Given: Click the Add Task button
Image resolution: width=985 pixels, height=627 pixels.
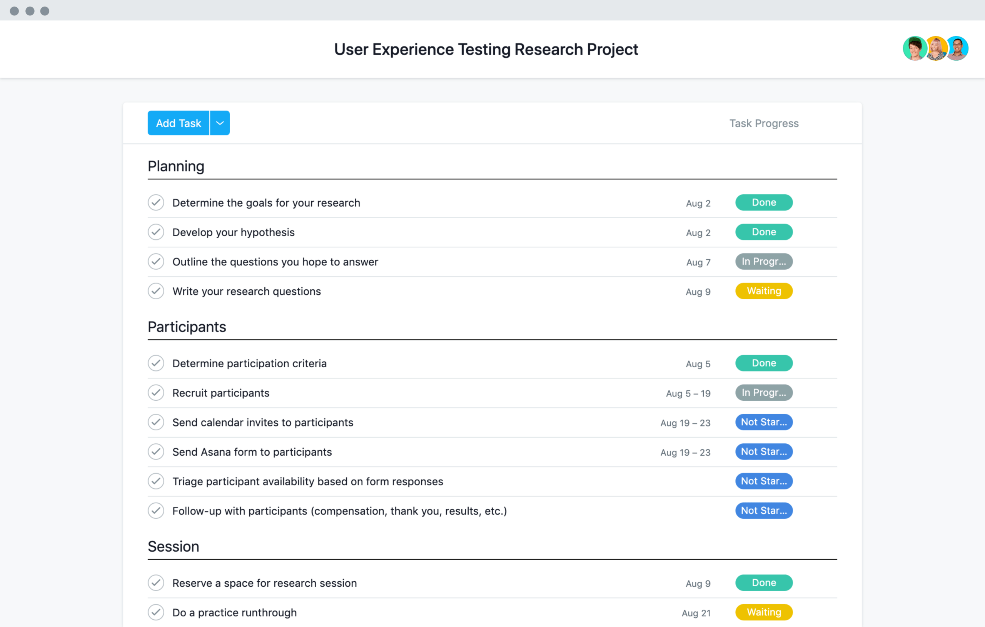Looking at the screenshot, I should point(178,123).
